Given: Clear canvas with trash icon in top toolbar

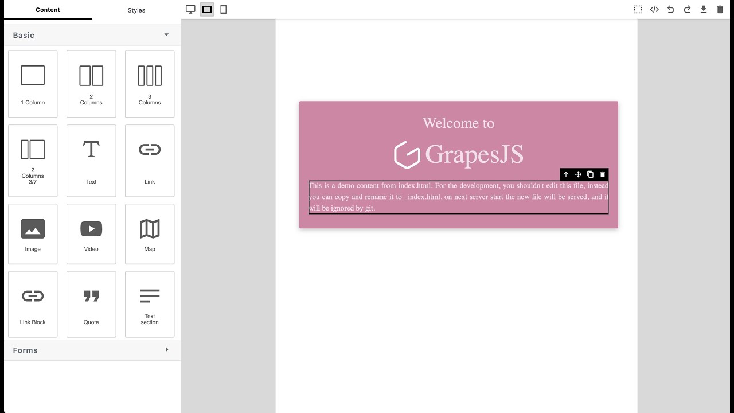Looking at the screenshot, I should 720,9.
